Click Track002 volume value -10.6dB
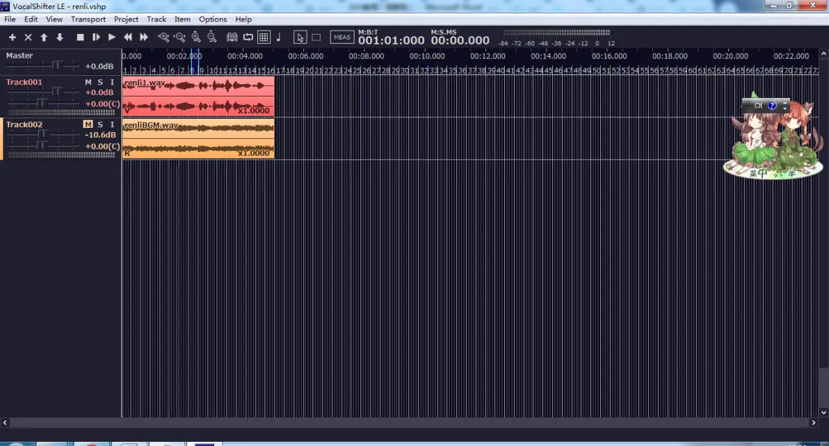This screenshot has height=446, width=829. pos(100,135)
